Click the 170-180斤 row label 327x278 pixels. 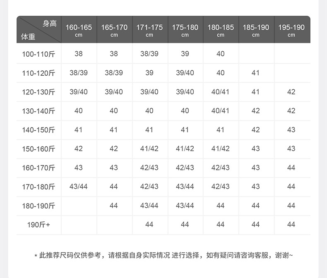tap(38, 187)
